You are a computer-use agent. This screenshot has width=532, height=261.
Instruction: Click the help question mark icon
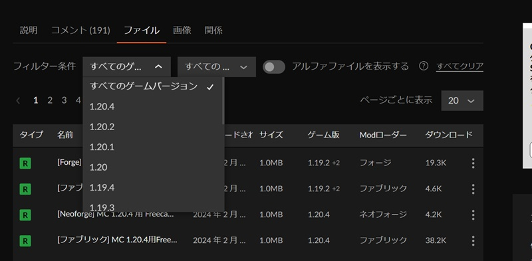pyautogui.click(x=424, y=66)
